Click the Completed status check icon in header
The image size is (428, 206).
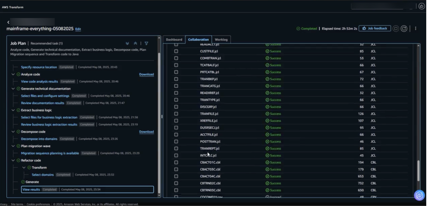click(298, 29)
